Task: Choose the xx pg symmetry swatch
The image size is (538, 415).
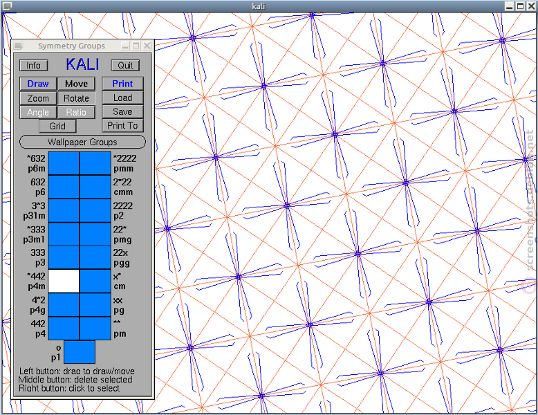Action: [x=95, y=305]
